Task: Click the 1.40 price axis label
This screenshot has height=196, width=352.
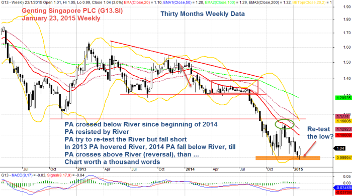Action: pos(347,79)
